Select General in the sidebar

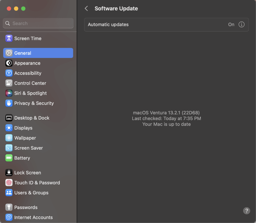[38, 53]
